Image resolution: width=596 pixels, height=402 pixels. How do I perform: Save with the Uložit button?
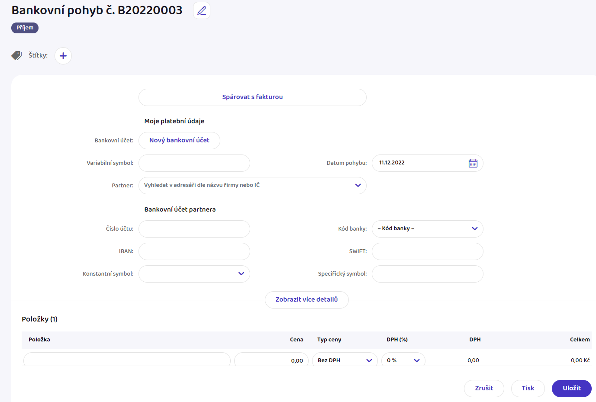(572, 389)
